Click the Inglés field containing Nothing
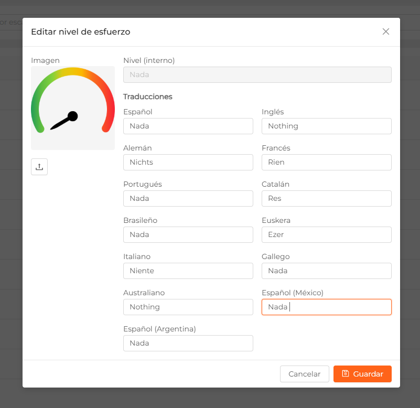 [327, 126]
